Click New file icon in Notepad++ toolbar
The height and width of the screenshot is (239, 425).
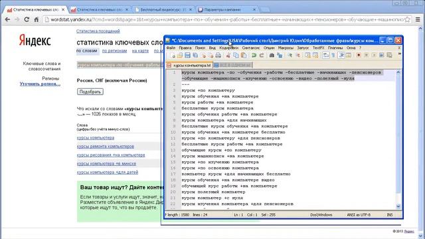click(173, 55)
